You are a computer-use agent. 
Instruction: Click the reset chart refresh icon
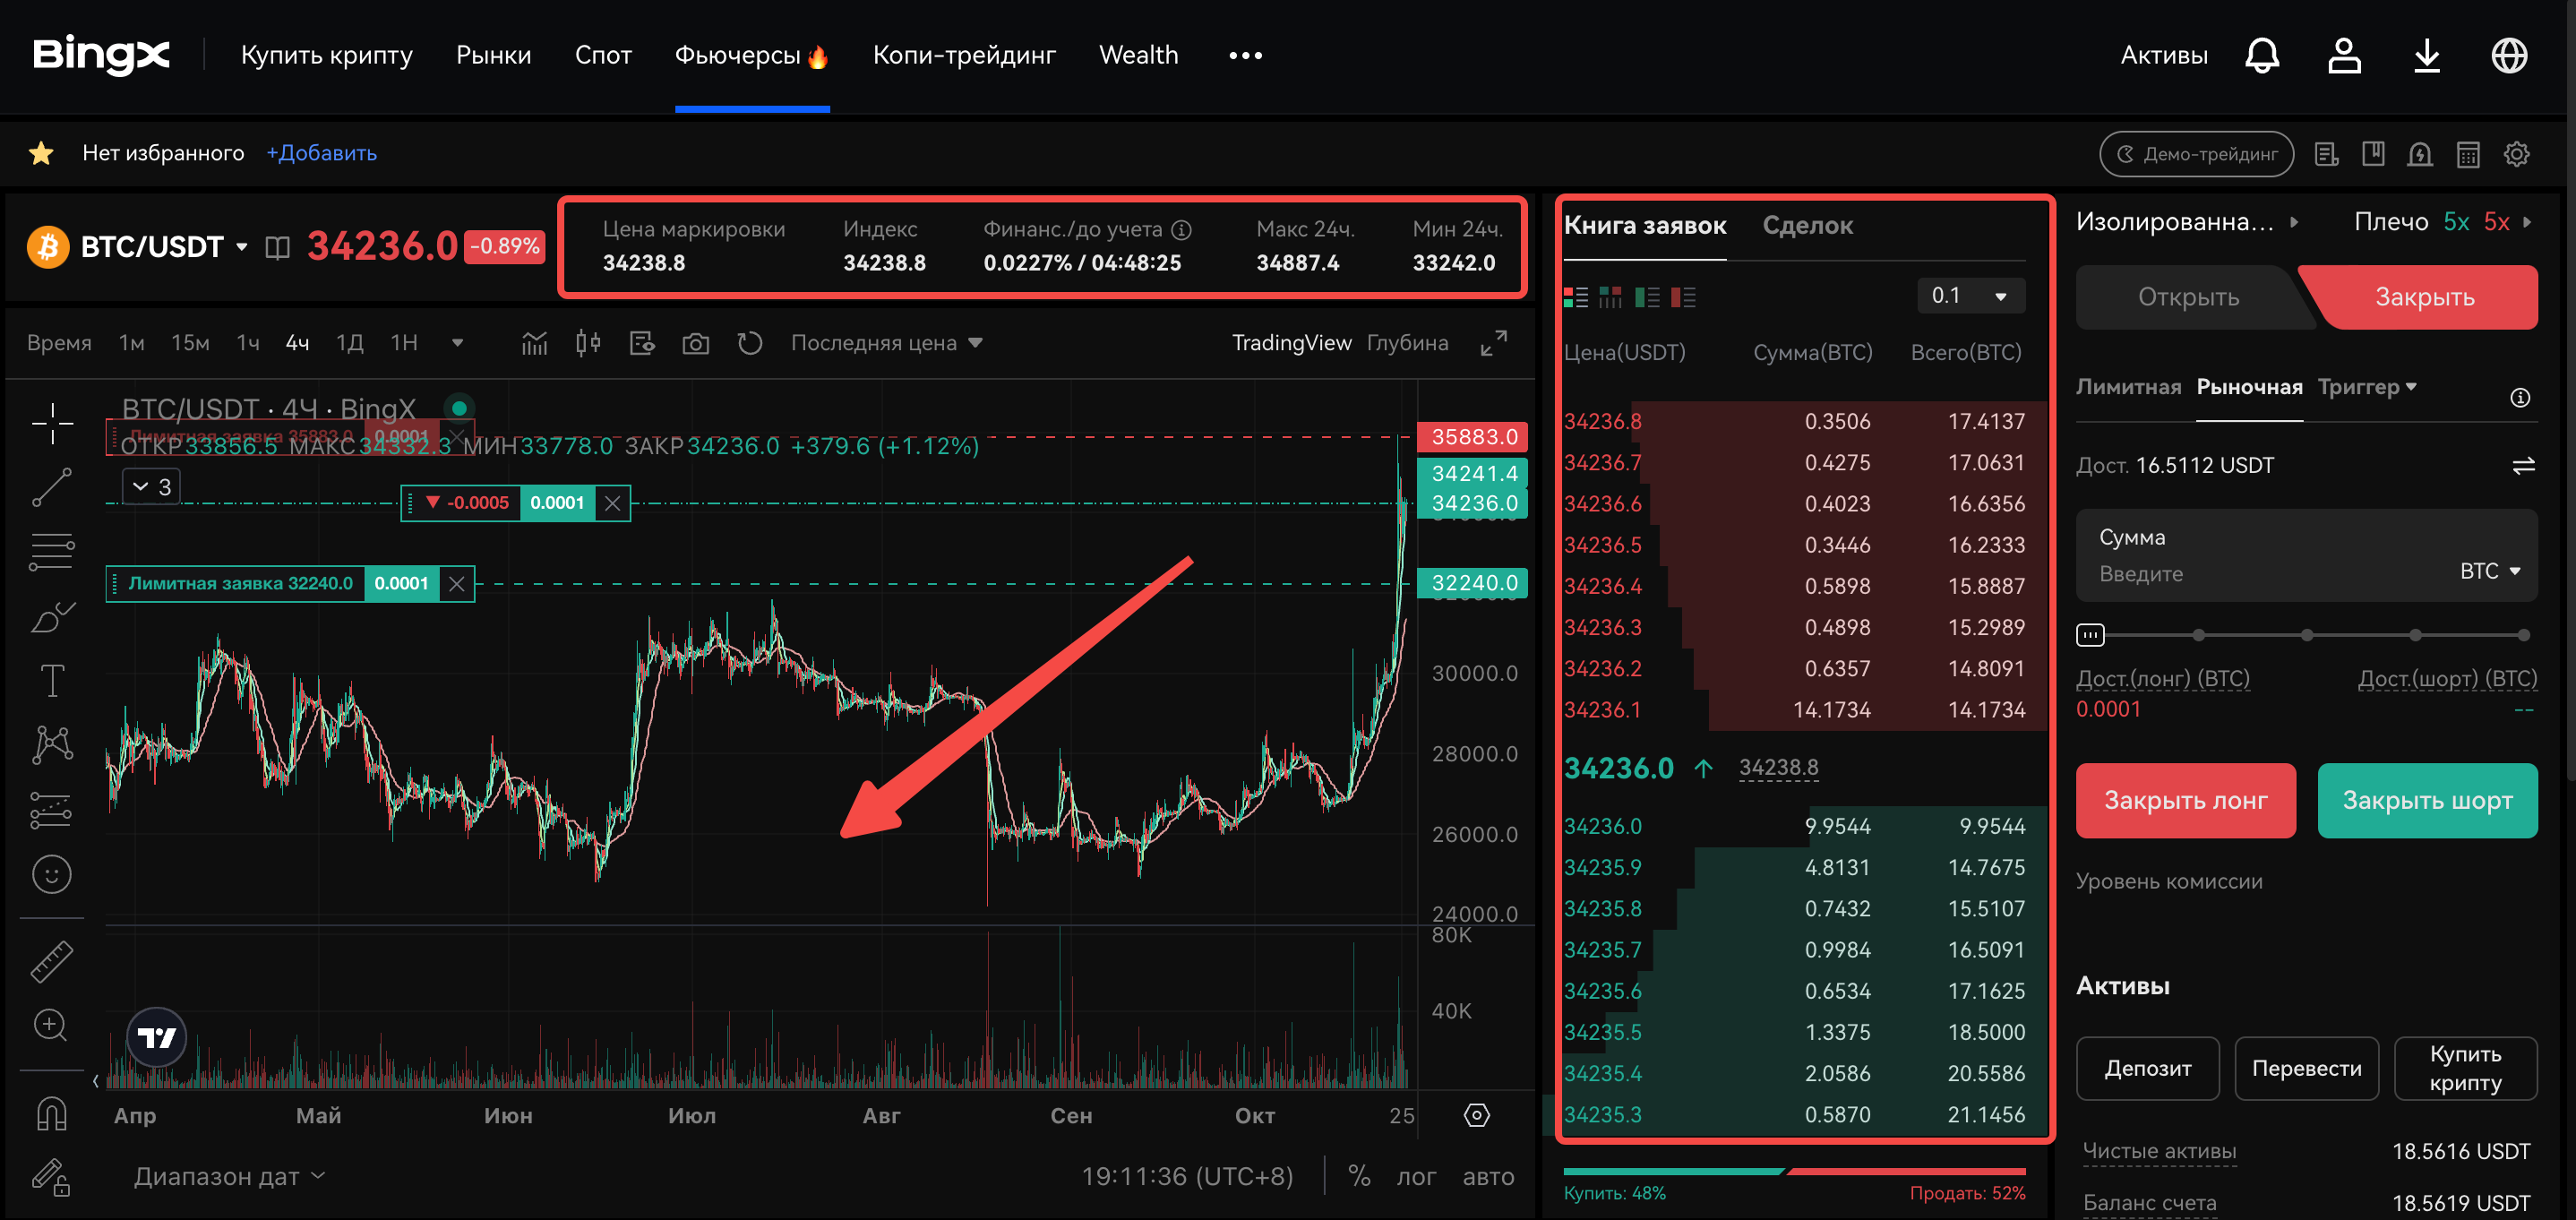749,343
